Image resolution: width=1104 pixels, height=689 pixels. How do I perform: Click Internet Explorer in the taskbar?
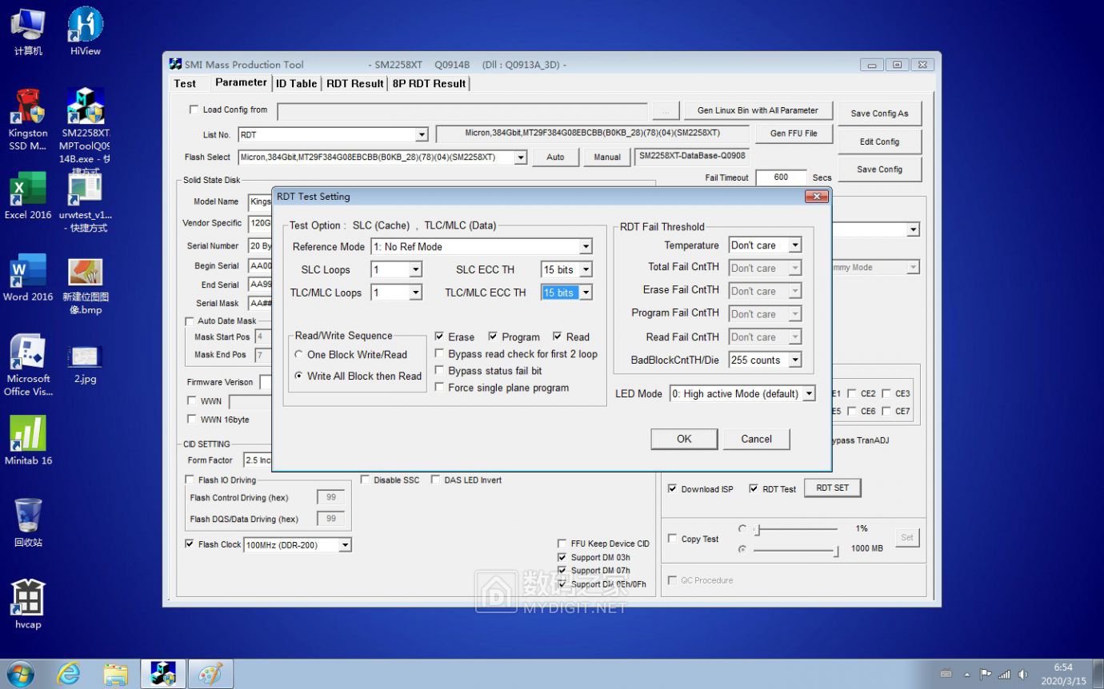click(x=69, y=674)
